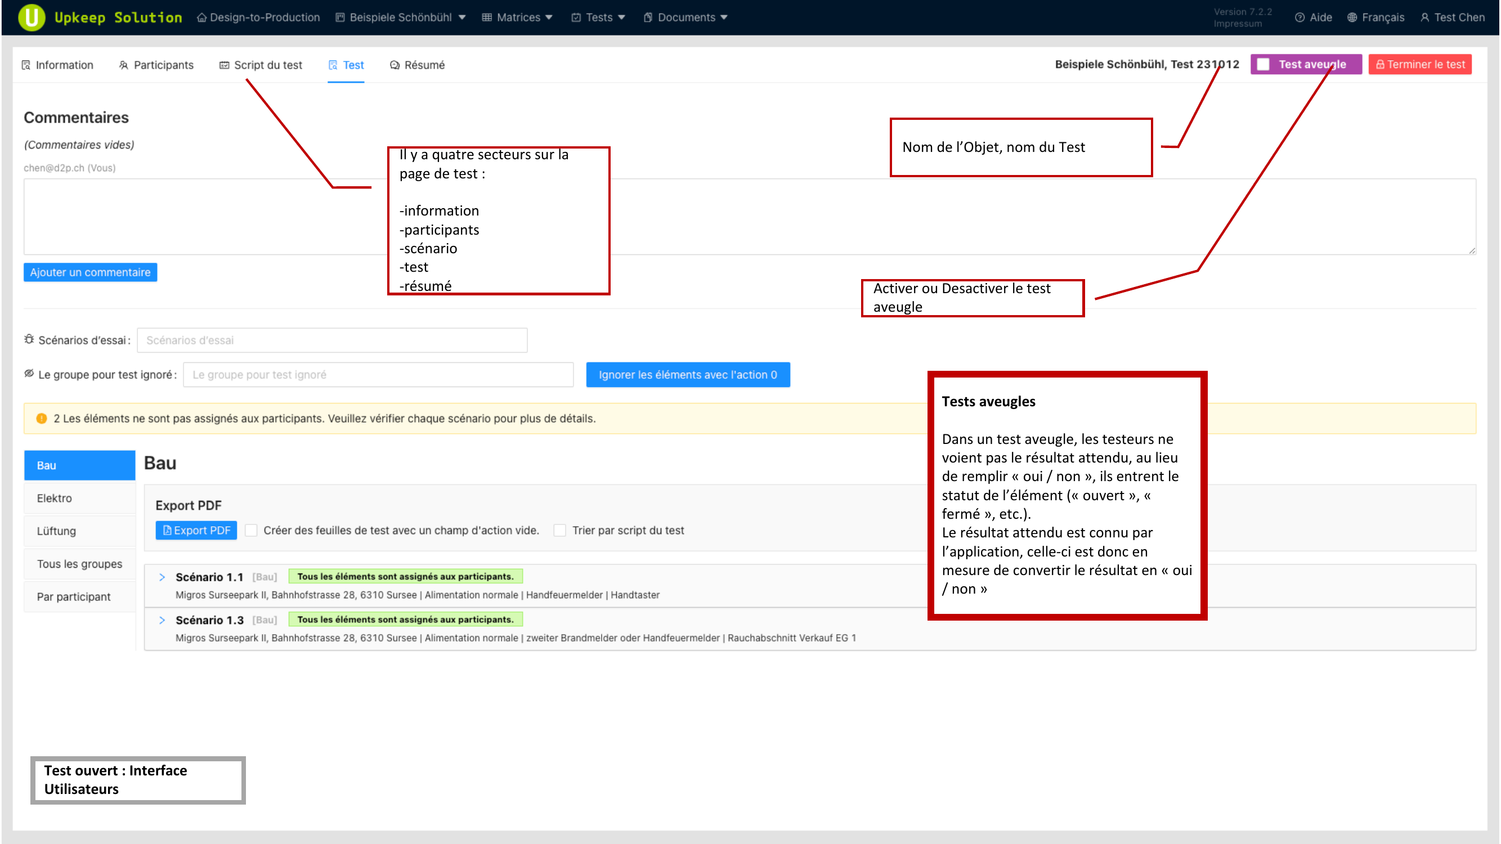
Task: Expand Scénario 1.1
Action: coord(162,577)
